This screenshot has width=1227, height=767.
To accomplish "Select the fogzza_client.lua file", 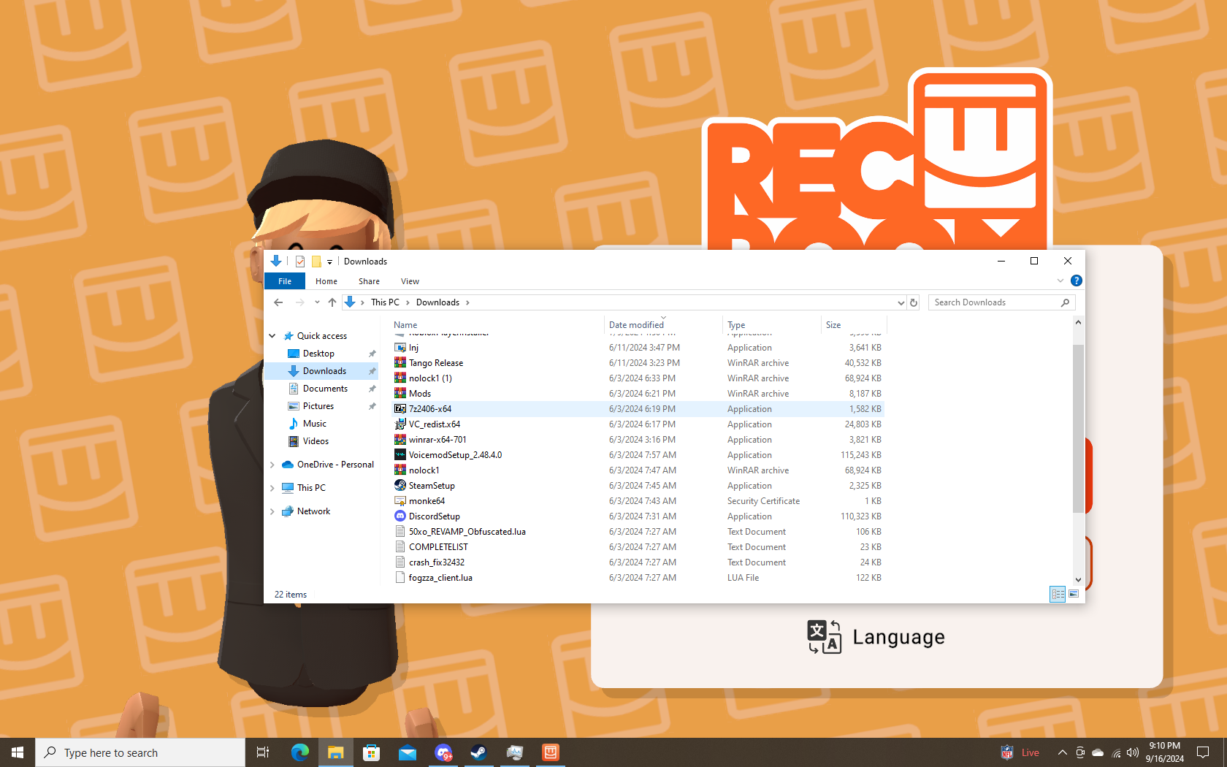I will pos(440,578).
